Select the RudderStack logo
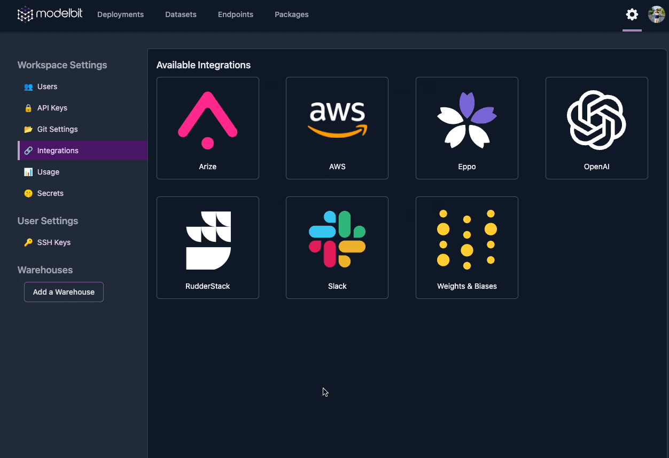This screenshot has height=458, width=669. pos(208,240)
